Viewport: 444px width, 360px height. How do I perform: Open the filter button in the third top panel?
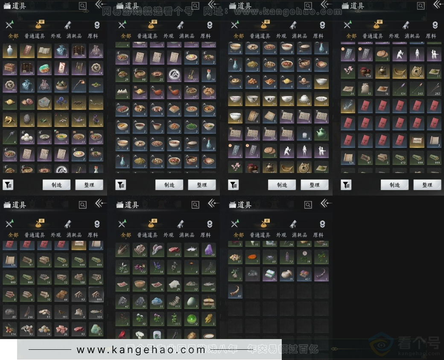click(234, 185)
